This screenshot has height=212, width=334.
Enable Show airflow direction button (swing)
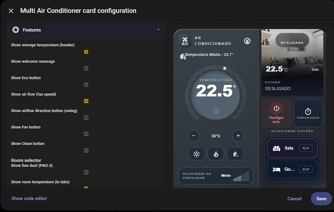[86, 117]
